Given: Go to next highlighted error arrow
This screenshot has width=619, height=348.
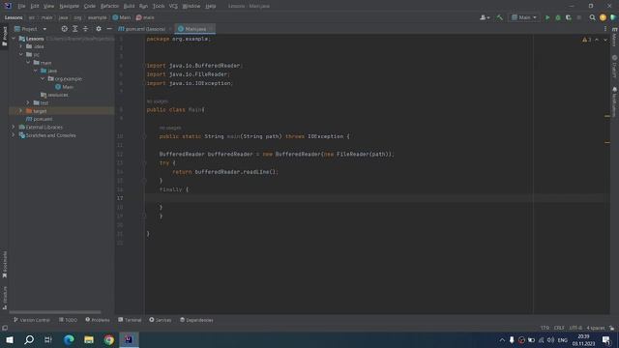Looking at the screenshot, I should (x=605, y=40).
